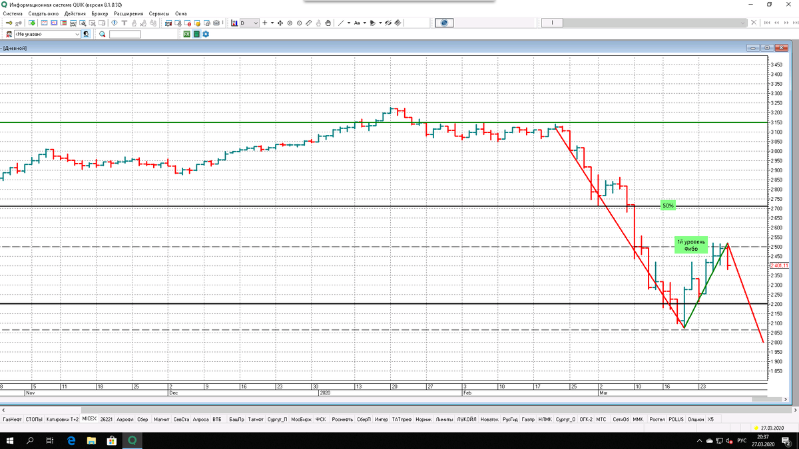Switch to the ВТБ tab
The width and height of the screenshot is (799, 449).
pos(217,420)
